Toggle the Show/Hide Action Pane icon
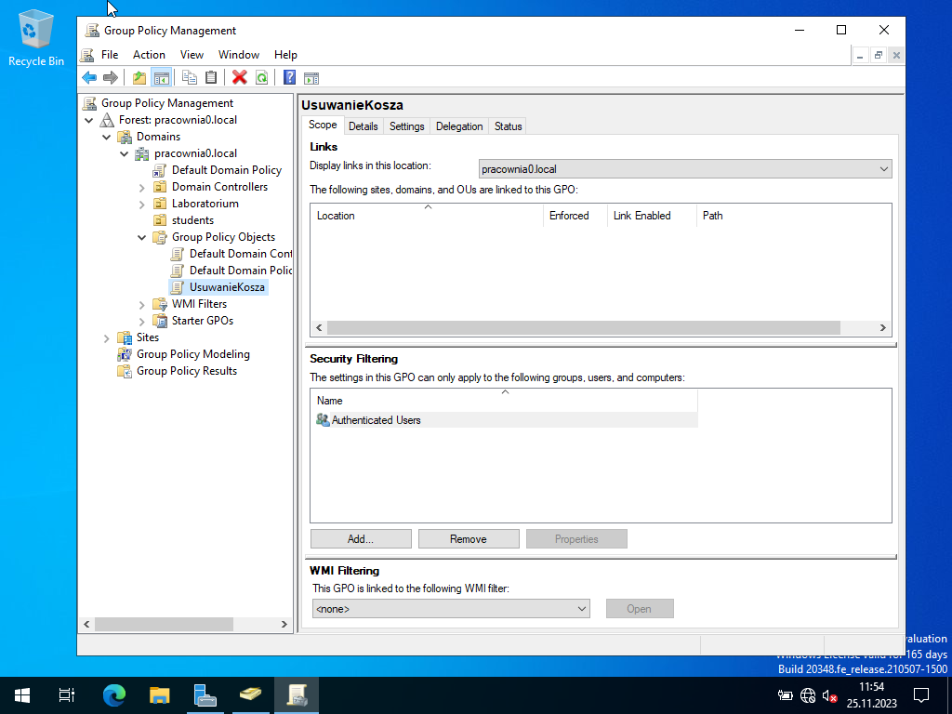Screen dimensions: 952x714 pos(311,78)
